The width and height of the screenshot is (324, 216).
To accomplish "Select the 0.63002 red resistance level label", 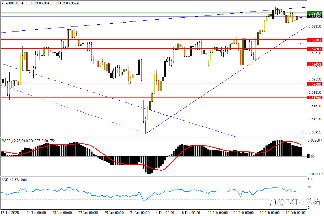I will click(x=315, y=40).
